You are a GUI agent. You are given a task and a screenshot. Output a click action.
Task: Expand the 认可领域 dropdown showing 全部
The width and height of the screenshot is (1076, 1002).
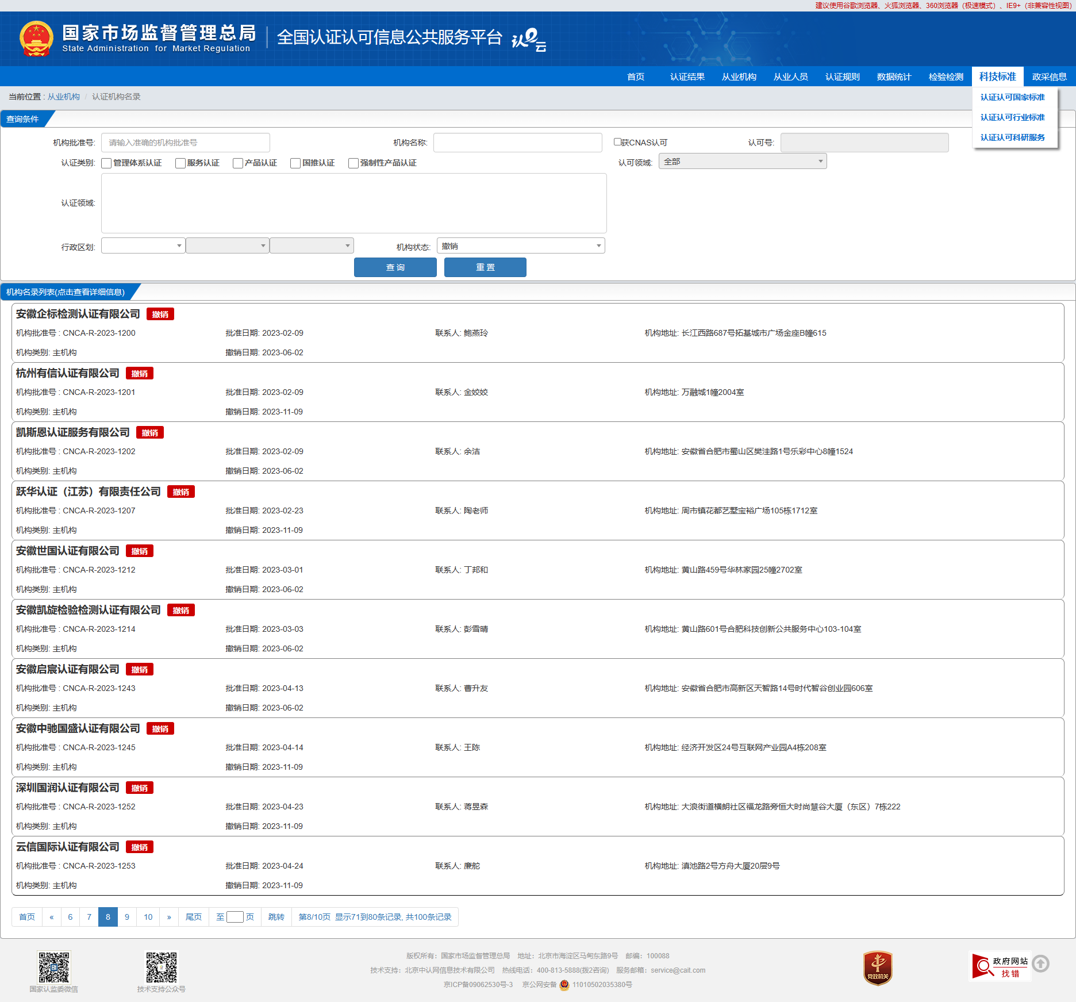coord(742,162)
